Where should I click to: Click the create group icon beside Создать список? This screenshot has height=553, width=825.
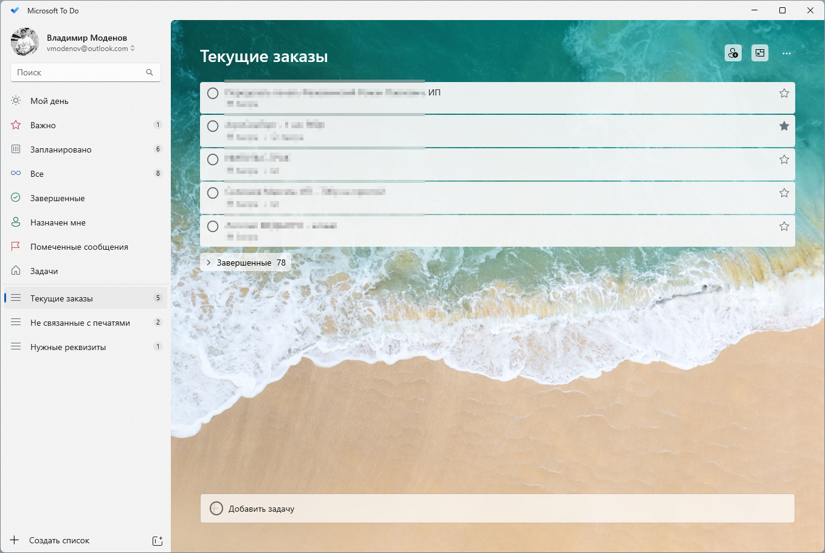tap(157, 541)
